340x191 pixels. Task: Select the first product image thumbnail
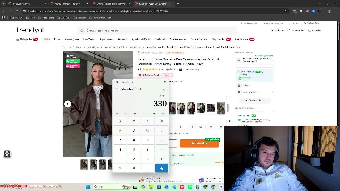tap(84, 164)
